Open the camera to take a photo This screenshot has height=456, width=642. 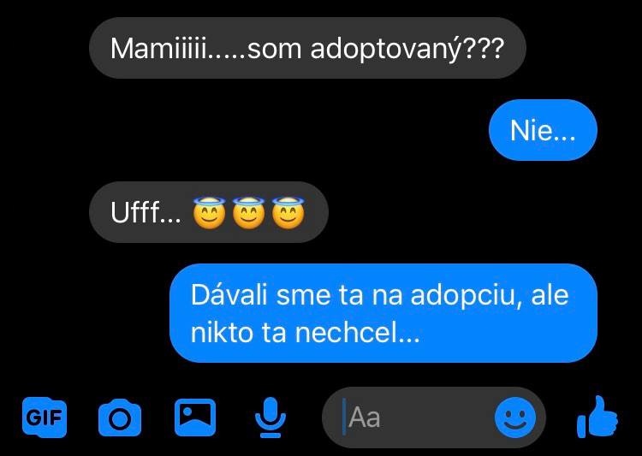pyautogui.click(x=120, y=418)
